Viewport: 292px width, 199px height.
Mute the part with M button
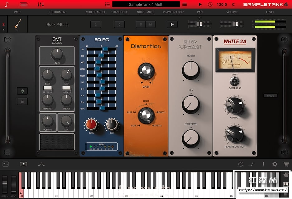(x=151, y=24)
